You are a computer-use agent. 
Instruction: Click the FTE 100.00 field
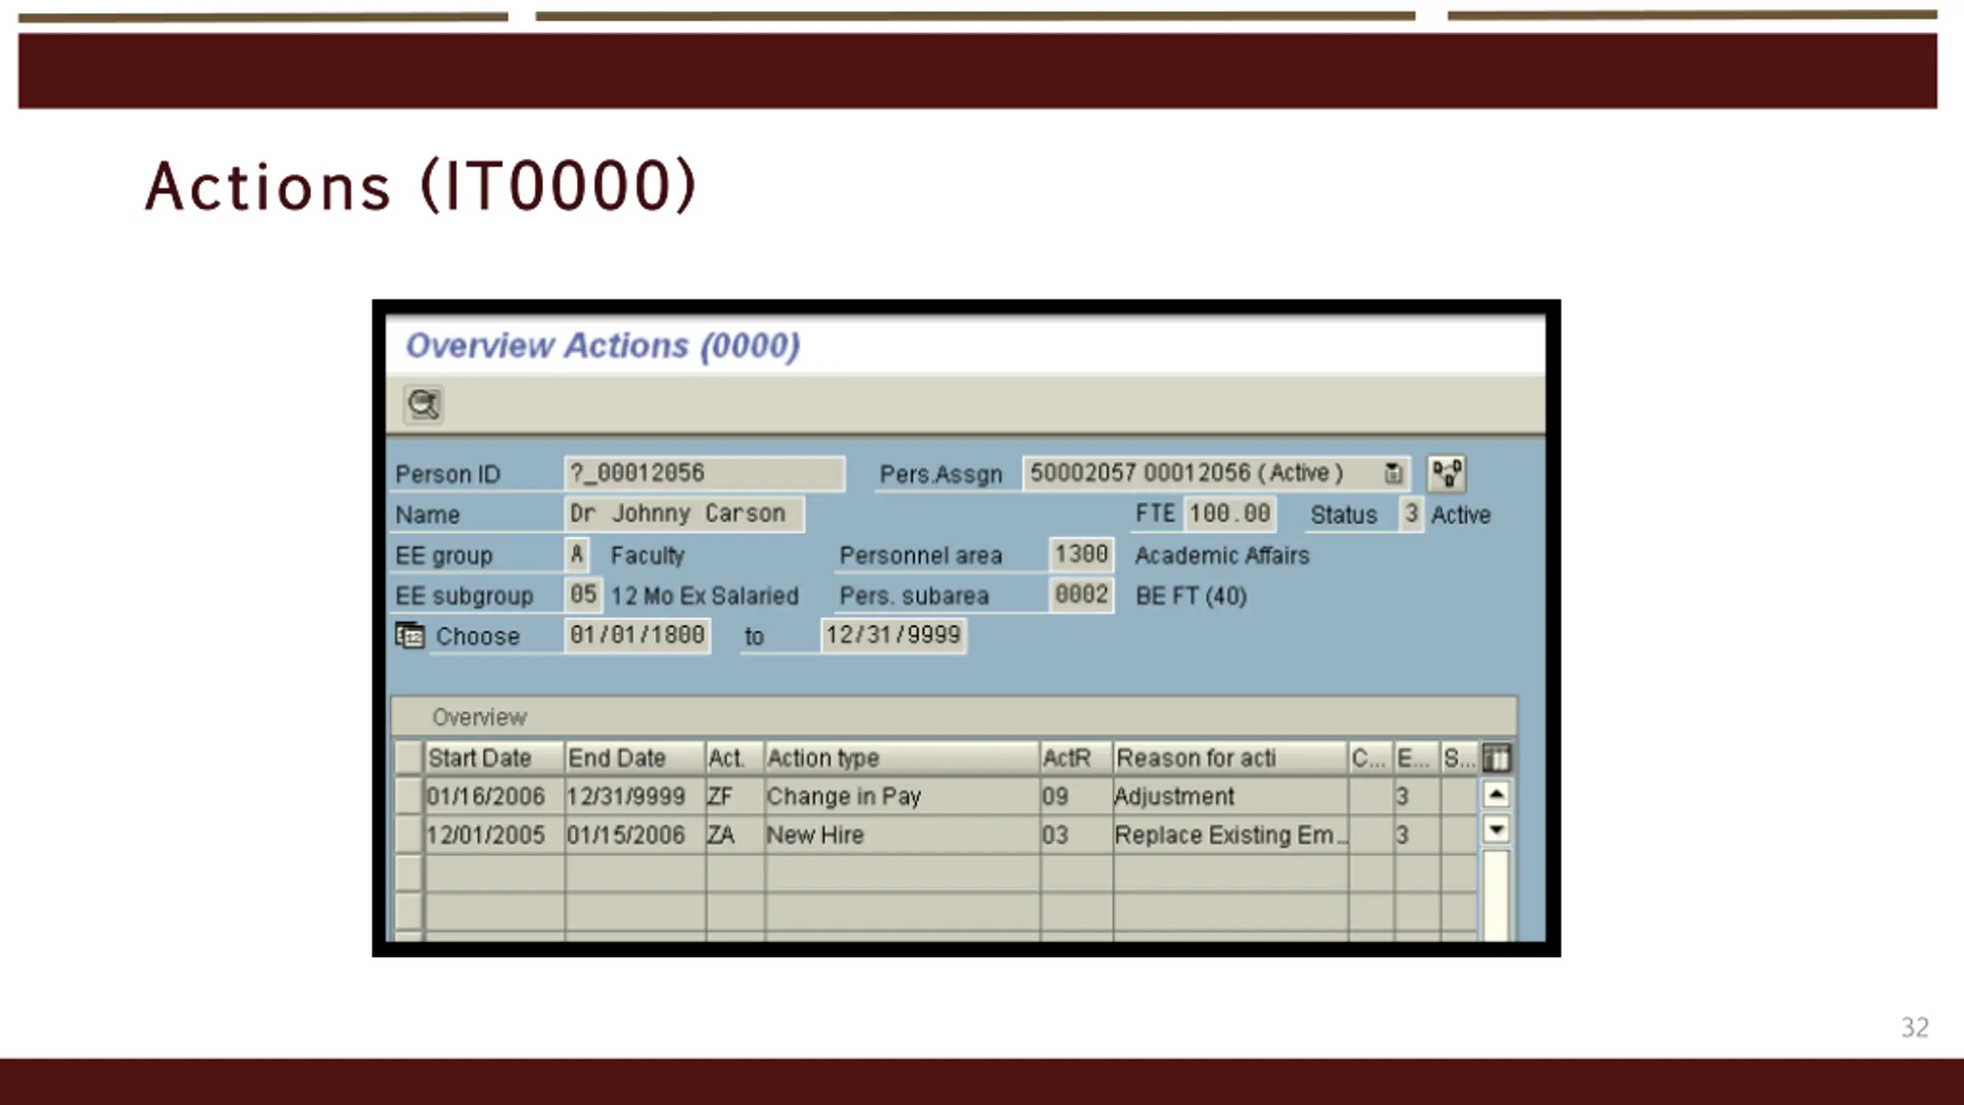[1230, 513]
